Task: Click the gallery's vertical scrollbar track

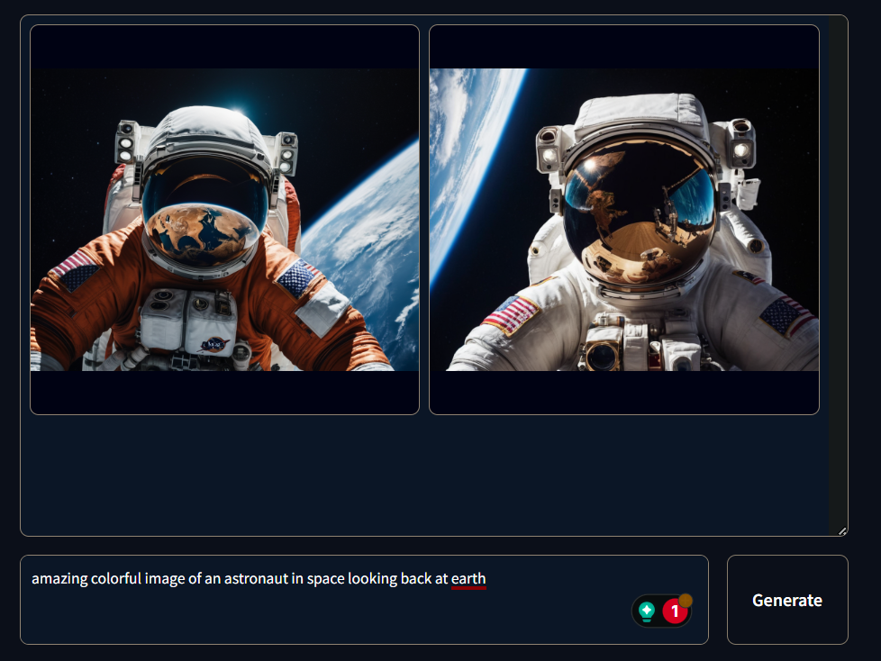Action: [x=838, y=276]
